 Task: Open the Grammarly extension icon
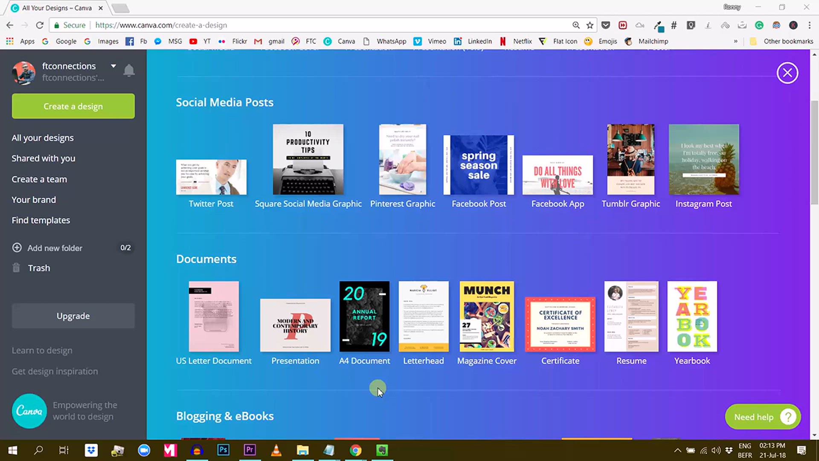click(x=759, y=25)
